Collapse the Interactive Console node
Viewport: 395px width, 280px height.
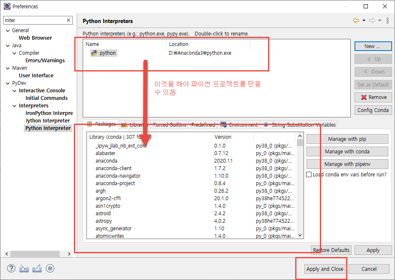click(x=15, y=91)
